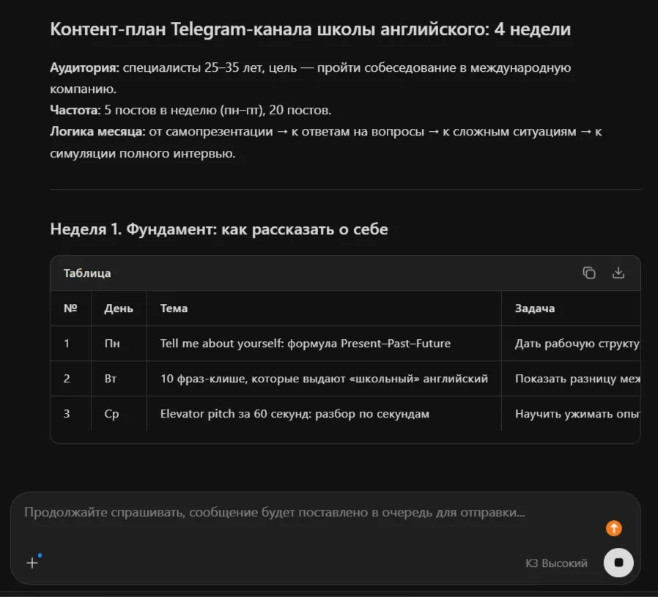This screenshot has height=597, width=658.
Task: Open the attachments menu with the plus icon
Action: click(x=32, y=563)
